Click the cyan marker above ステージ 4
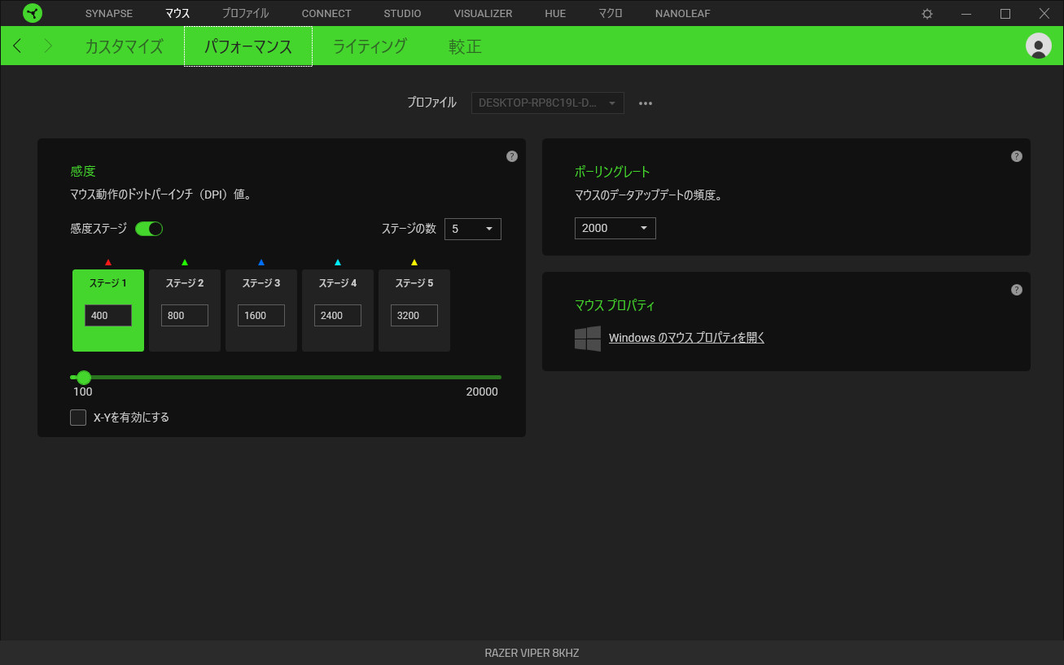The image size is (1064, 665). click(338, 262)
